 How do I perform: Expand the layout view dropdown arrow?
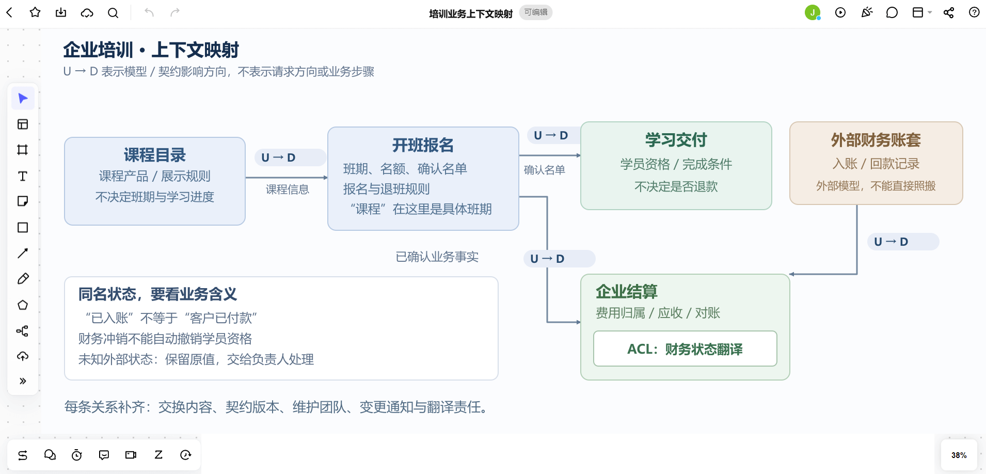[930, 12]
